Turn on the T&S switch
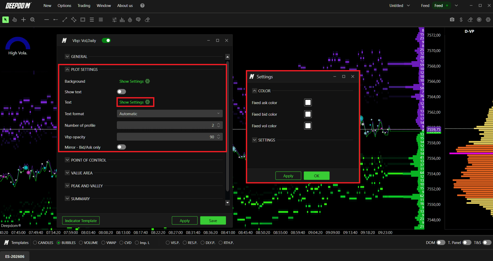493x261 pixels. click(487, 242)
